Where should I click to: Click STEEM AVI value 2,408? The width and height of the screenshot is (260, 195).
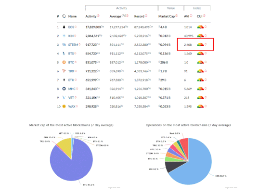(188, 45)
